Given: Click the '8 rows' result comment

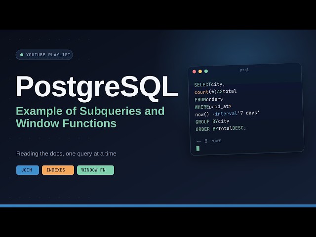Looking at the screenshot, I should pyautogui.click(x=209, y=141).
